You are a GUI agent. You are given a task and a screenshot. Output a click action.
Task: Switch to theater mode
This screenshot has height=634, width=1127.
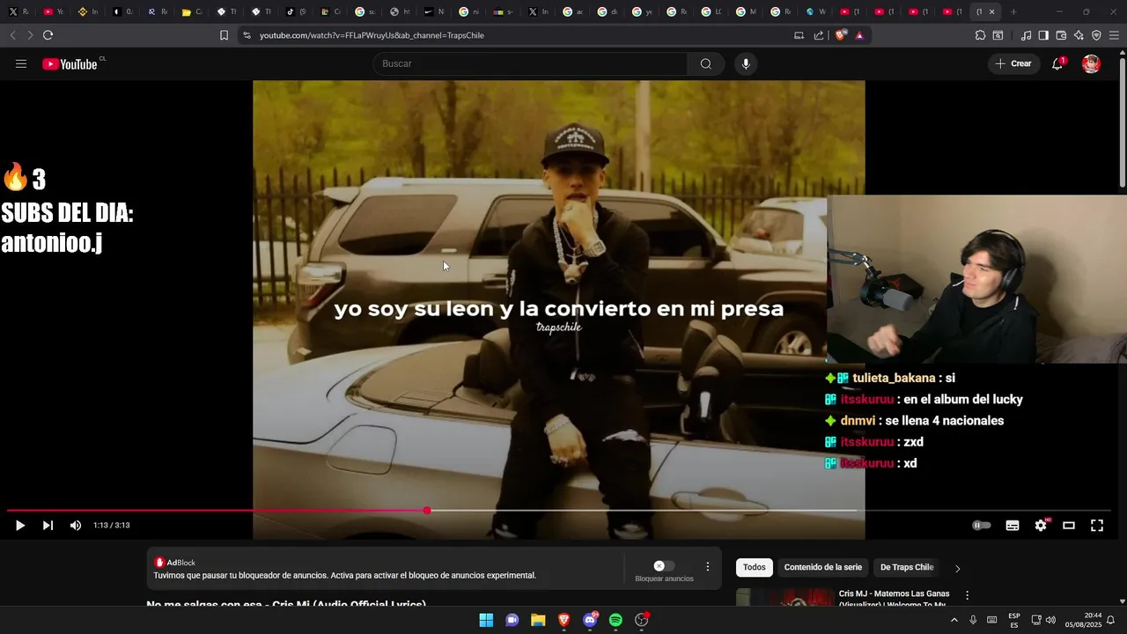pos(1069,526)
